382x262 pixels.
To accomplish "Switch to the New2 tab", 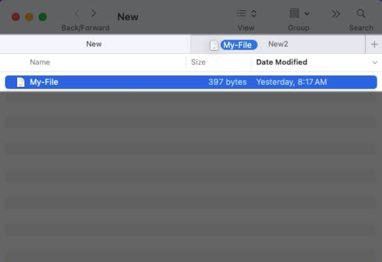I will (x=278, y=44).
